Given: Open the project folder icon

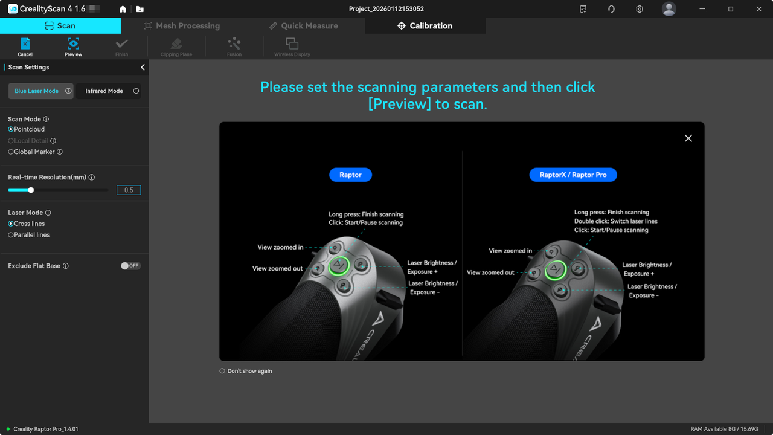Looking at the screenshot, I should click(x=140, y=9).
